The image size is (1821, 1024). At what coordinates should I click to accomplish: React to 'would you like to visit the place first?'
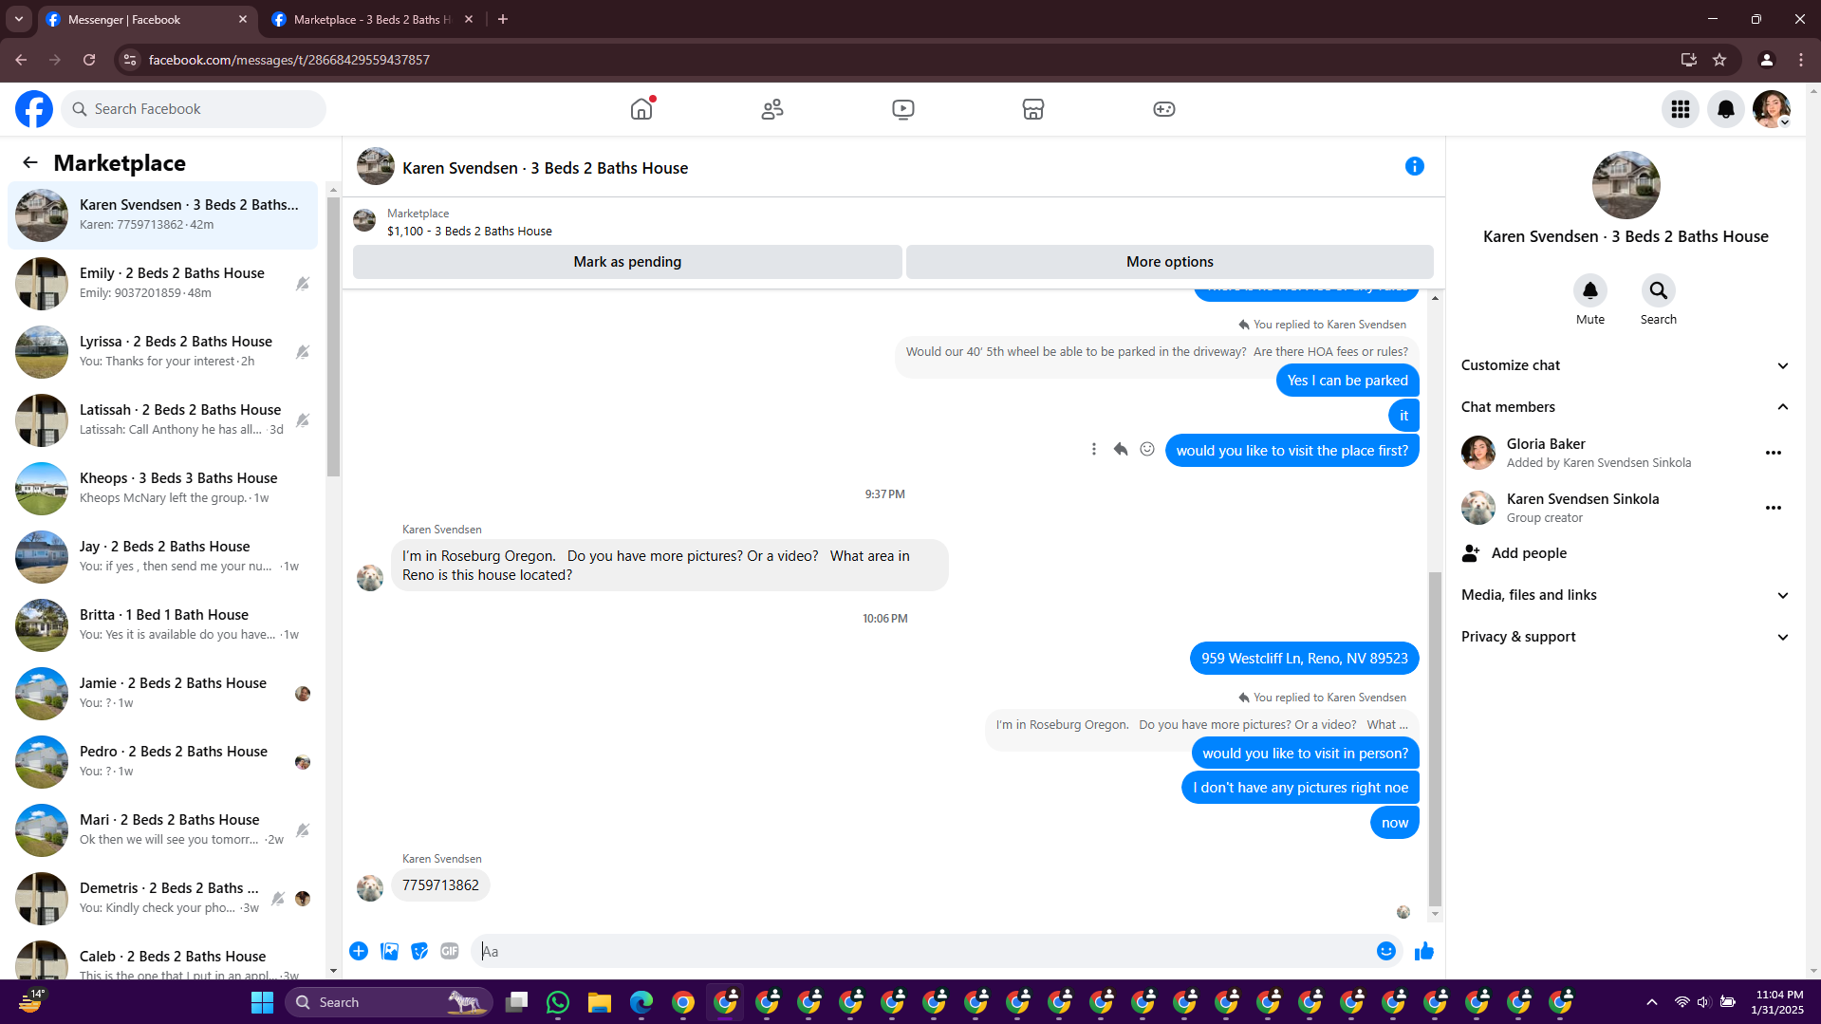pyautogui.click(x=1147, y=449)
